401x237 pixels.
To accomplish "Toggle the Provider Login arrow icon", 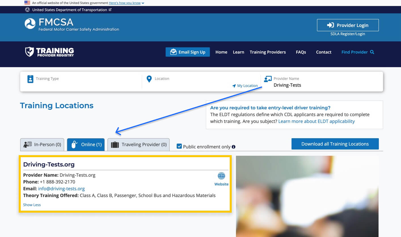I will (330, 25).
